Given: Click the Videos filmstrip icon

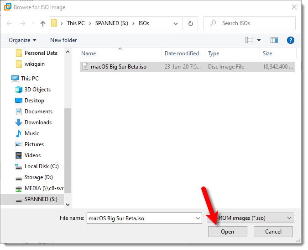Looking at the screenshot, I should (19, 155).
